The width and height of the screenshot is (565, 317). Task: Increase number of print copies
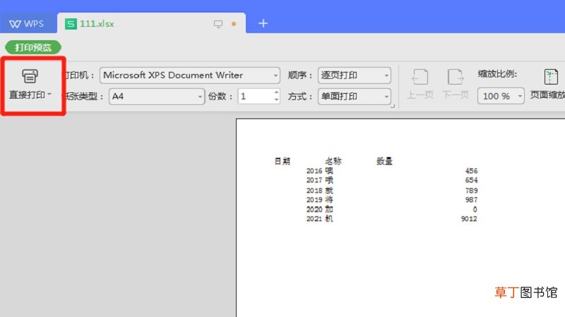(x=276, y=92)
